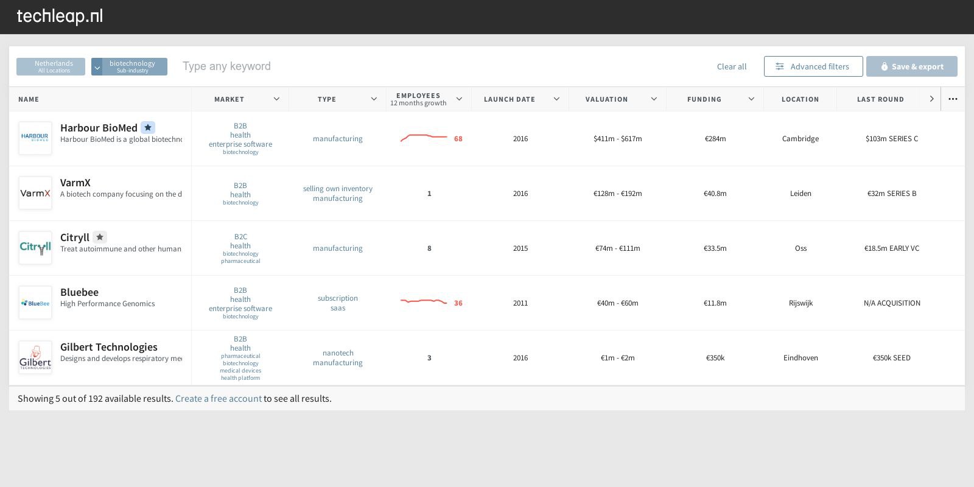
Task: Click Save & export button
Action: pos(912,66)
